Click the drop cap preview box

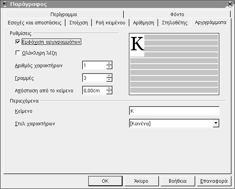(174, 64)
